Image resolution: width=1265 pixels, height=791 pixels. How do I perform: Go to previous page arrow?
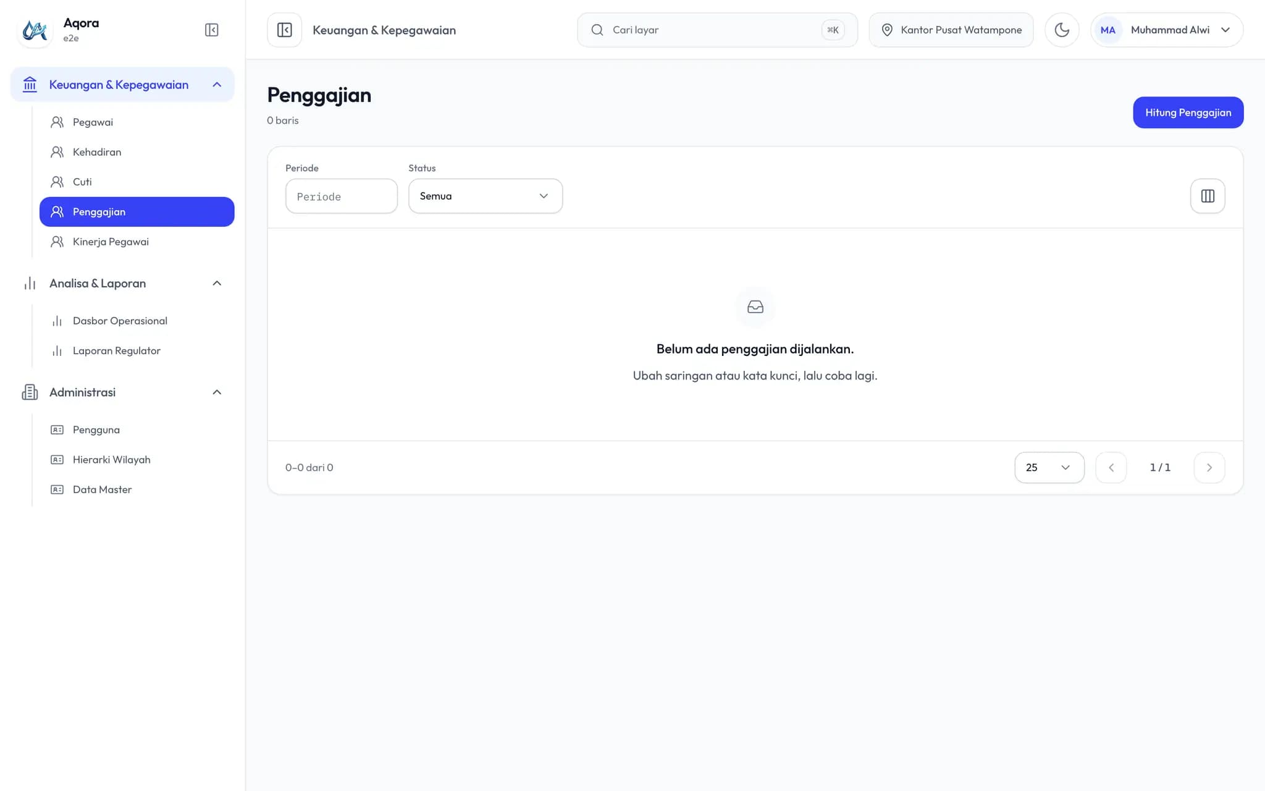point(1111,467)
